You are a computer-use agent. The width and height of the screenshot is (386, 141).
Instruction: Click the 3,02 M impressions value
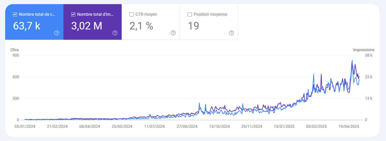point(86,26)
